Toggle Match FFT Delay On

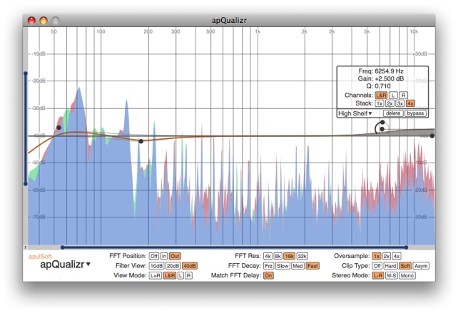coord(268,276)
